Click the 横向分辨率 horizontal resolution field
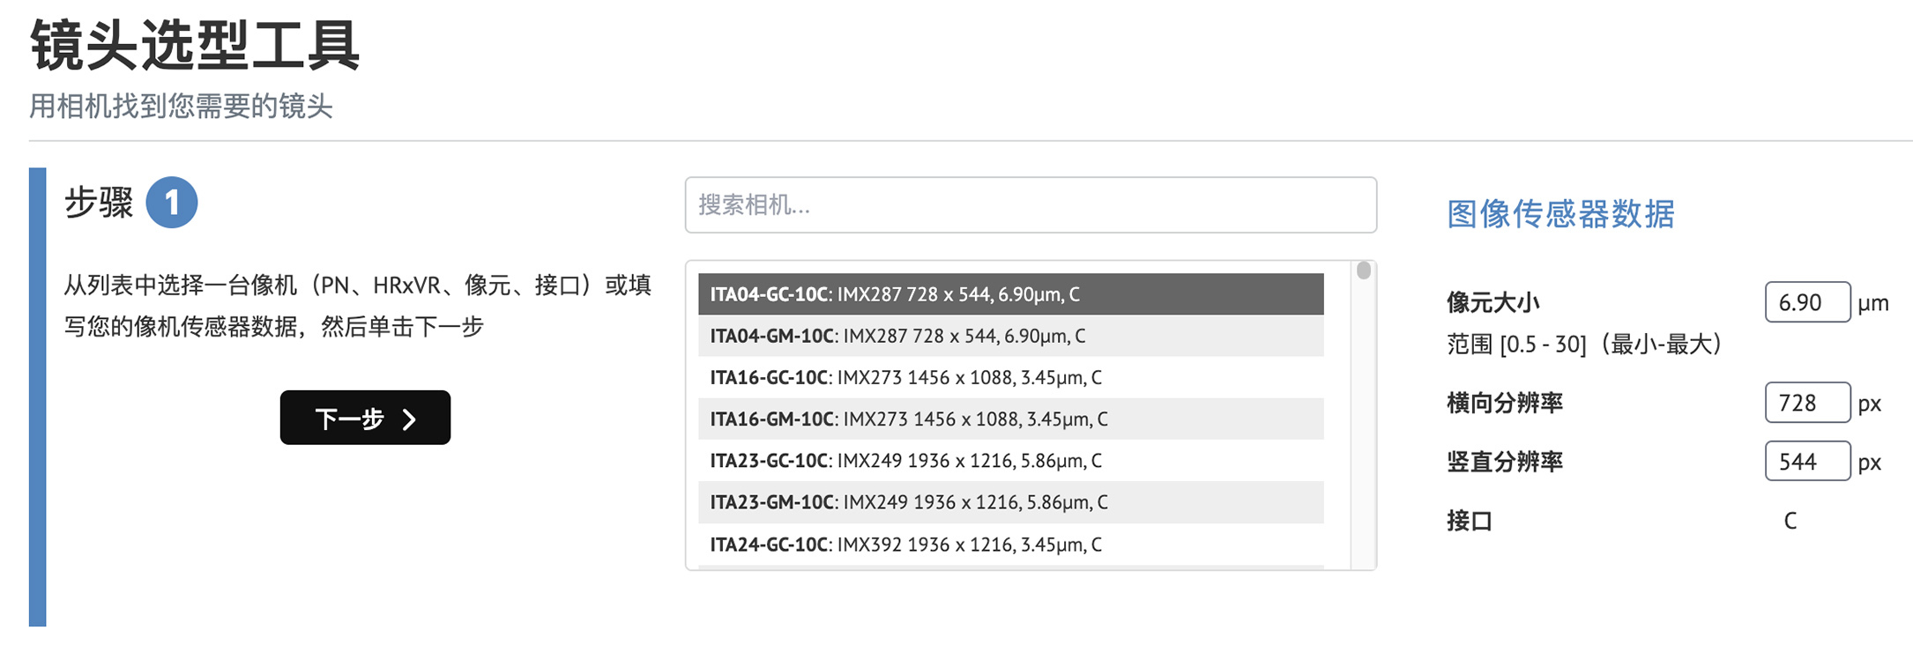 pos(1806,403)
